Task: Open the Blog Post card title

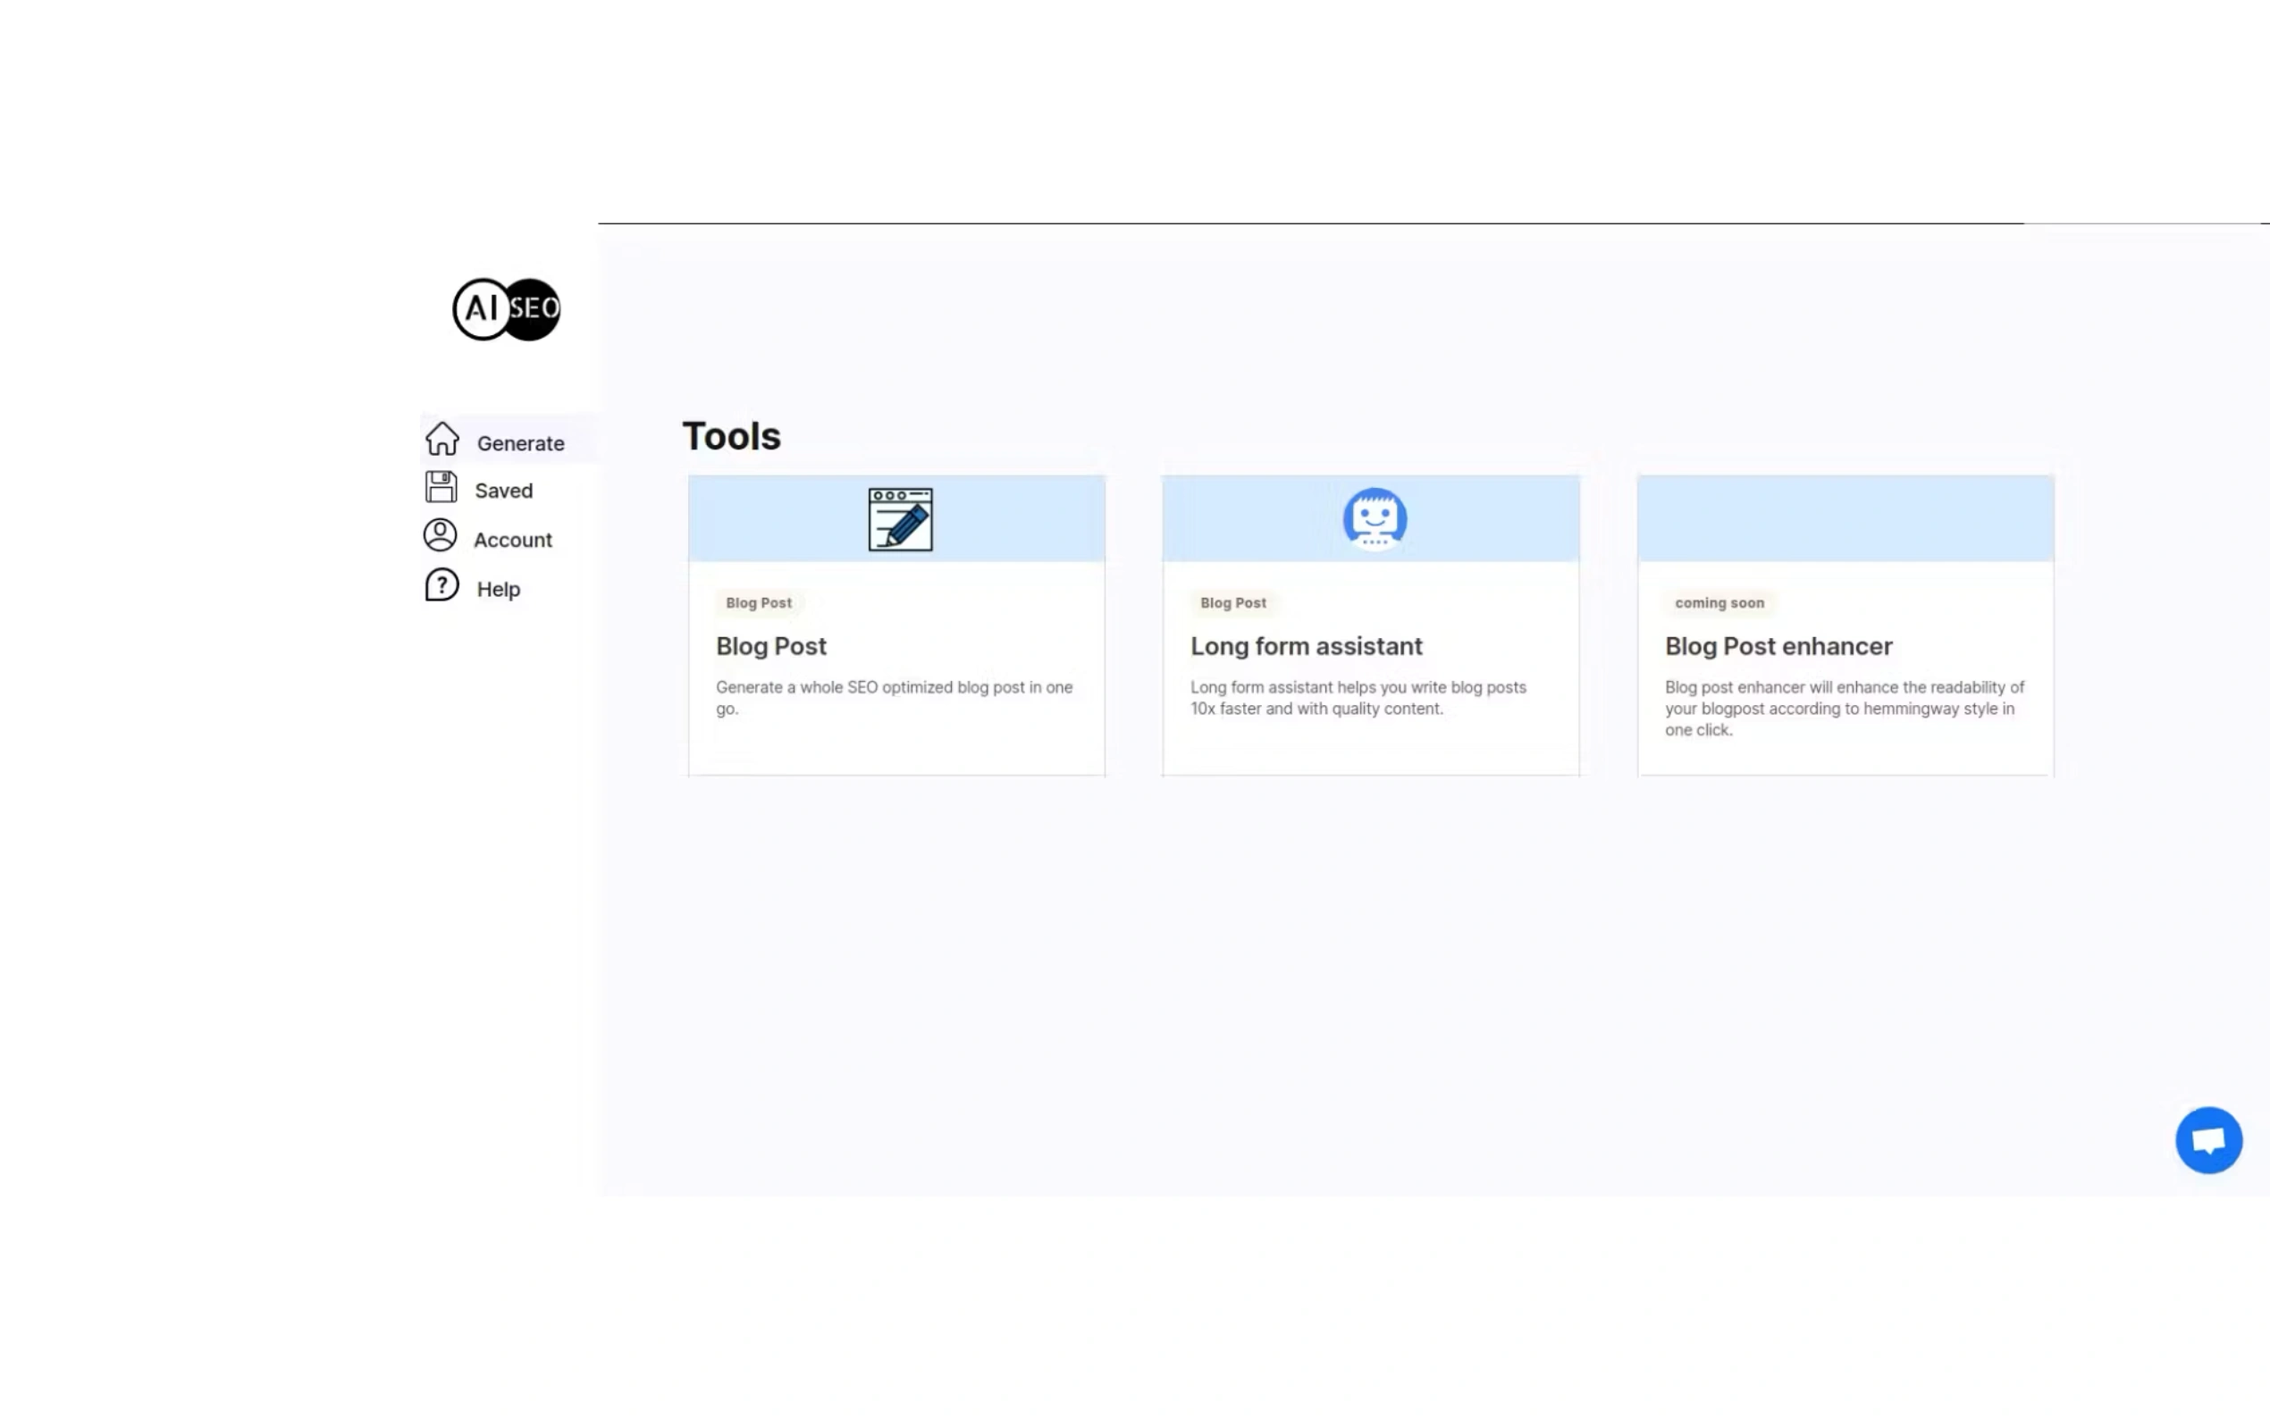Action: coord(770,646)
